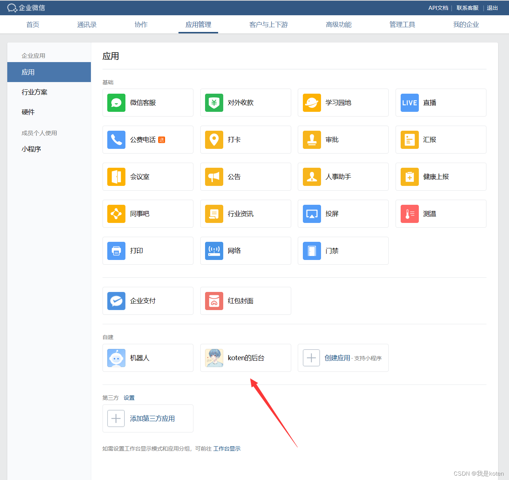The height and width of the screenshot is (480, 509).
Task: Click the 送 badge next to 公费电话
Action: [x=162, y=140]
